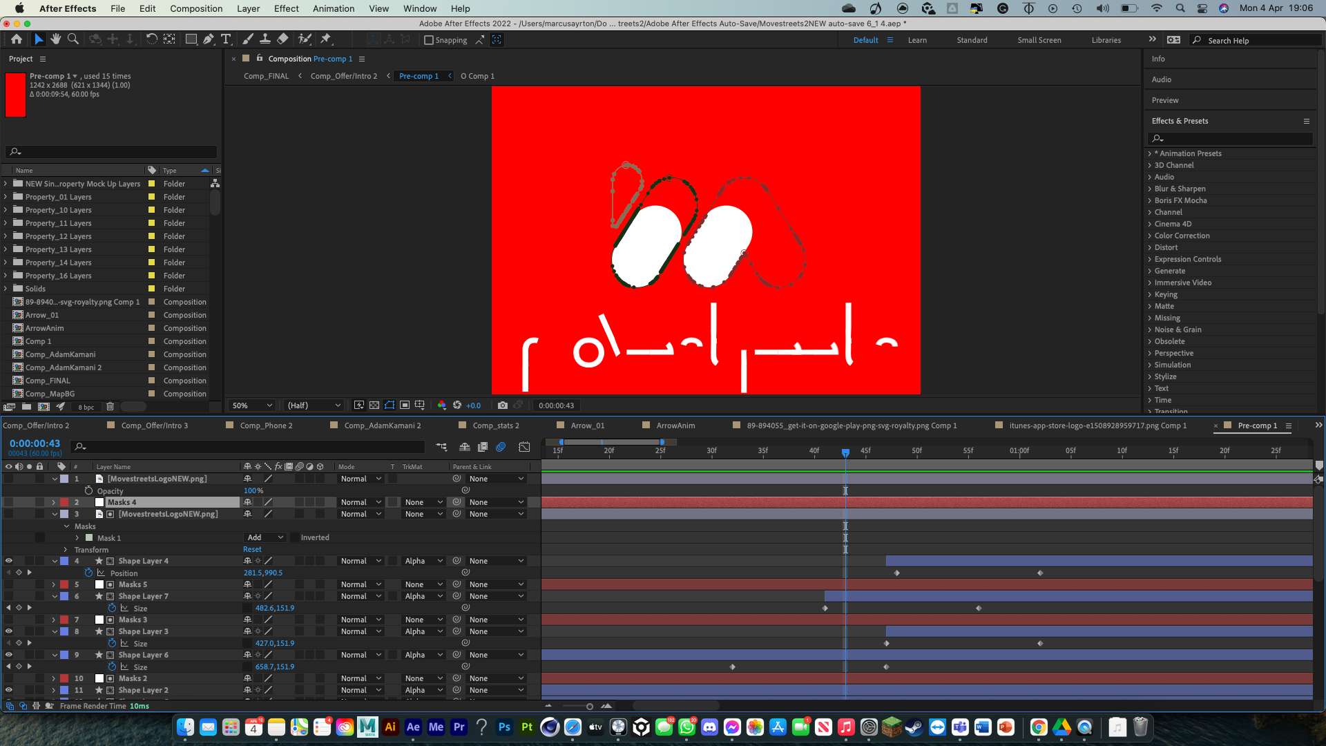Open Shape Layer 4 Alpha track matte dropdown
The width and height of the screenshot is (1326, 746).
pos(423,561)
